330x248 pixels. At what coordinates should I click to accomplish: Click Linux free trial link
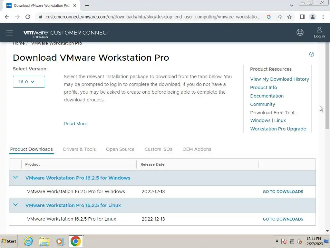[280, 120]
